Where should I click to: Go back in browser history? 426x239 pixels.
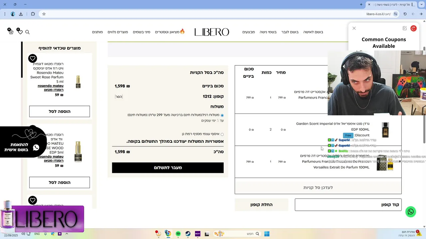click(421, 14)
